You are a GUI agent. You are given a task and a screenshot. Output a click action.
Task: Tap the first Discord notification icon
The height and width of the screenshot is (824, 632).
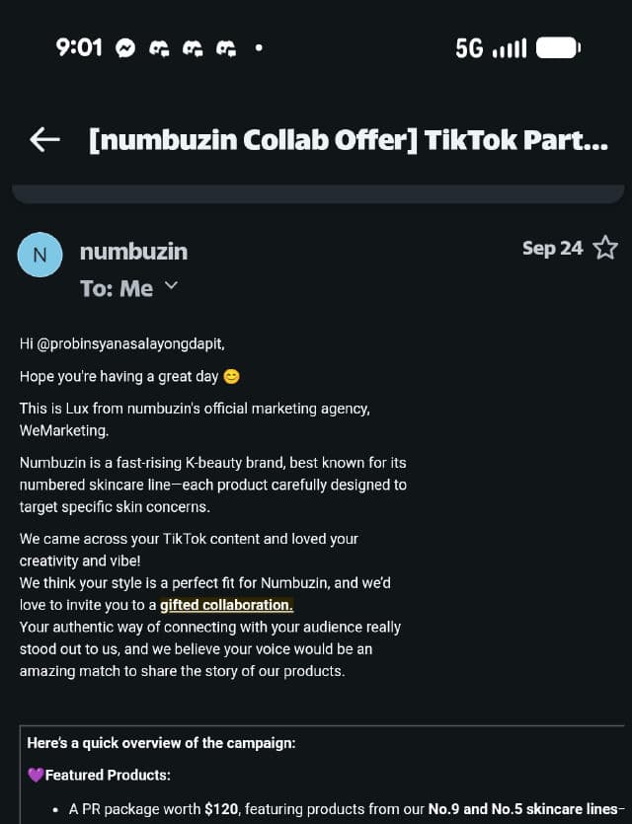(159, 47)
